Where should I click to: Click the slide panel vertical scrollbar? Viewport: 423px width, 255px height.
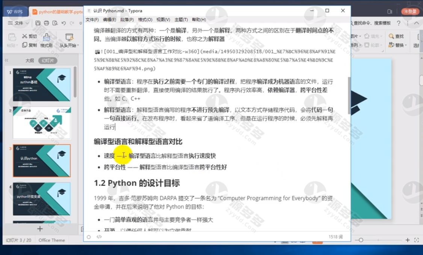[75, 82]
